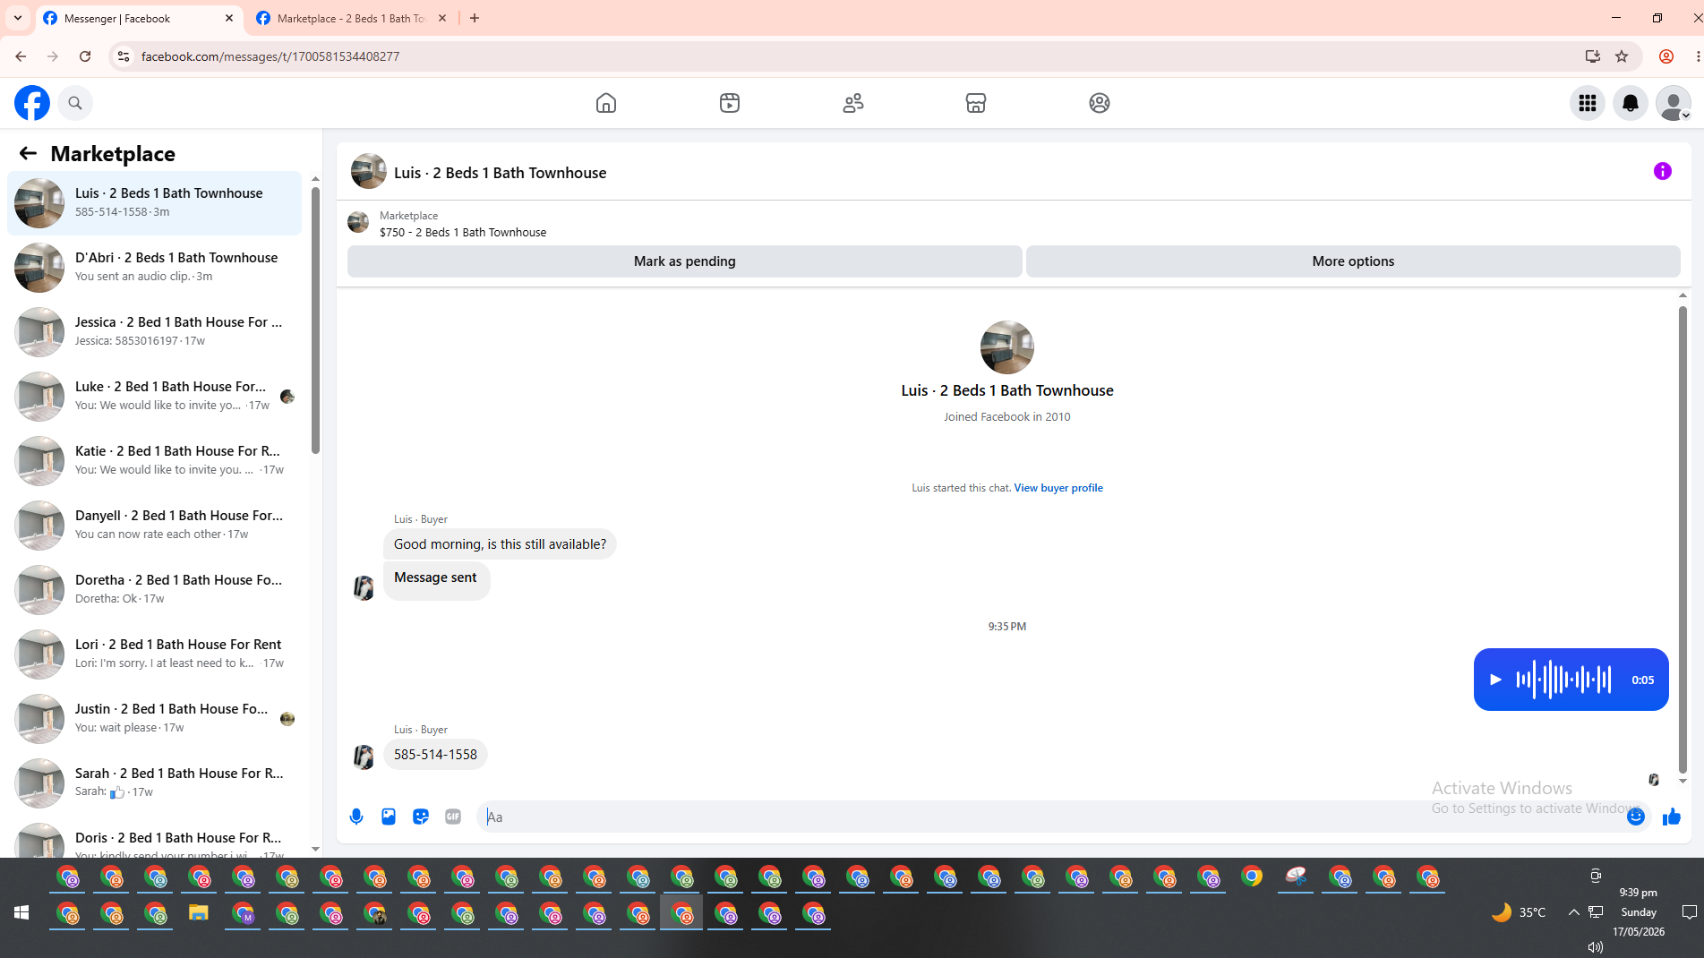Click the 585-514-1558 message bubble
This screenshot has height=958, width=1704.
click(x=435, y=755)
